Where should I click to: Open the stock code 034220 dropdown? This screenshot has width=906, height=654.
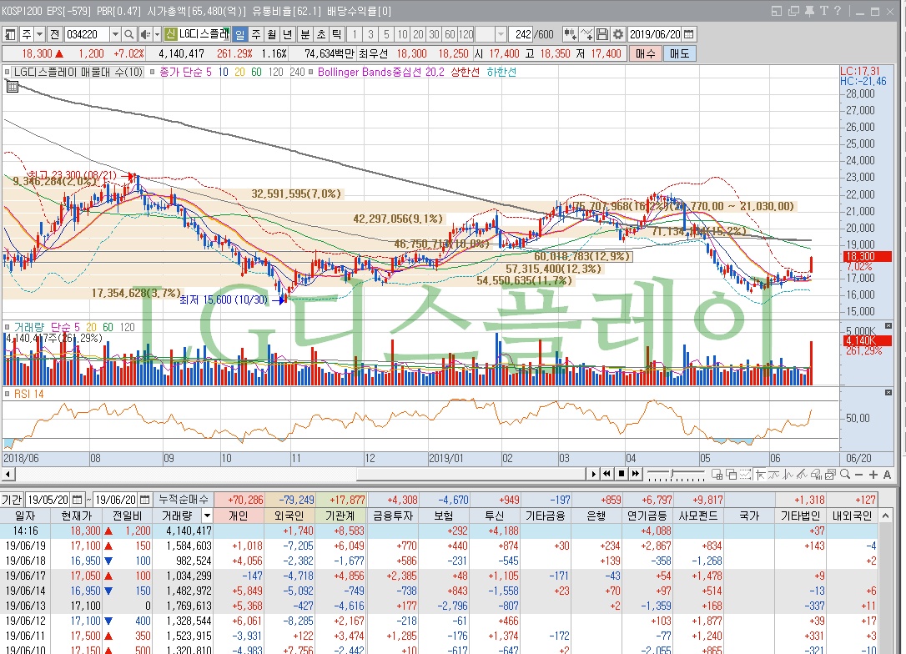point(115,35)
